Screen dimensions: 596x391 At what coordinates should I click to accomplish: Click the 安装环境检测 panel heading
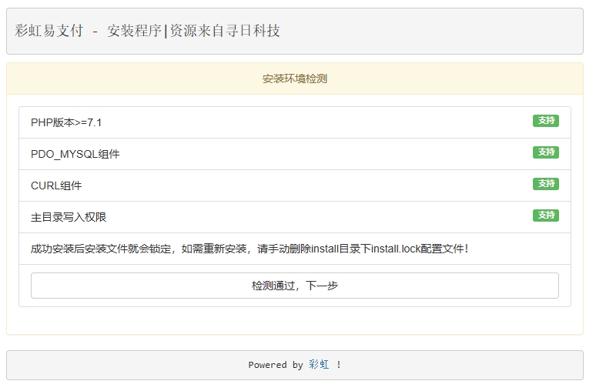coord(294,79)
